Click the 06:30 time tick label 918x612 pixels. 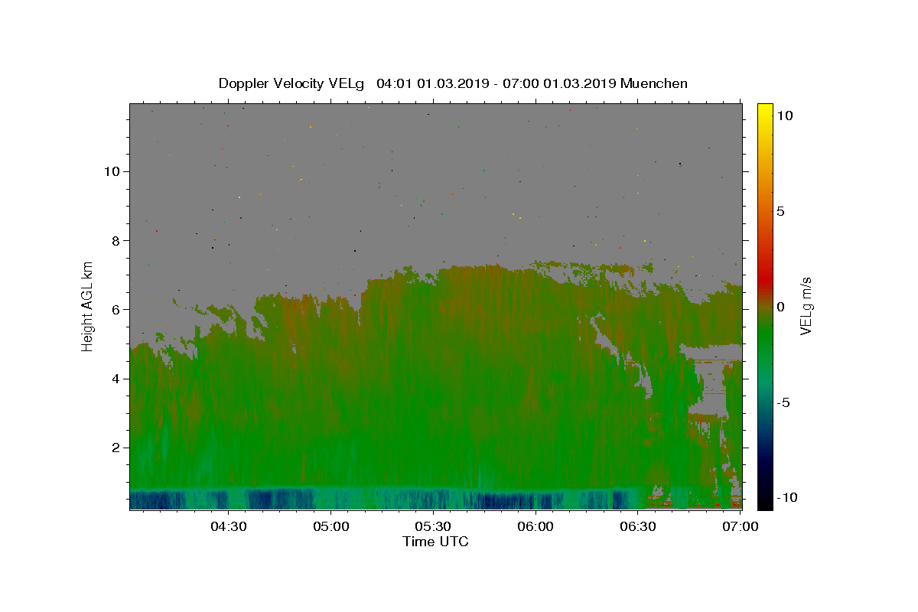click(x=638, y=526)
